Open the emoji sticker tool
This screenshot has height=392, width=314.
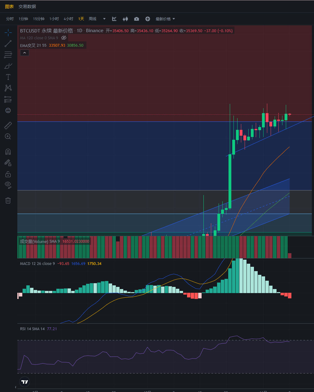click(8, 110)
